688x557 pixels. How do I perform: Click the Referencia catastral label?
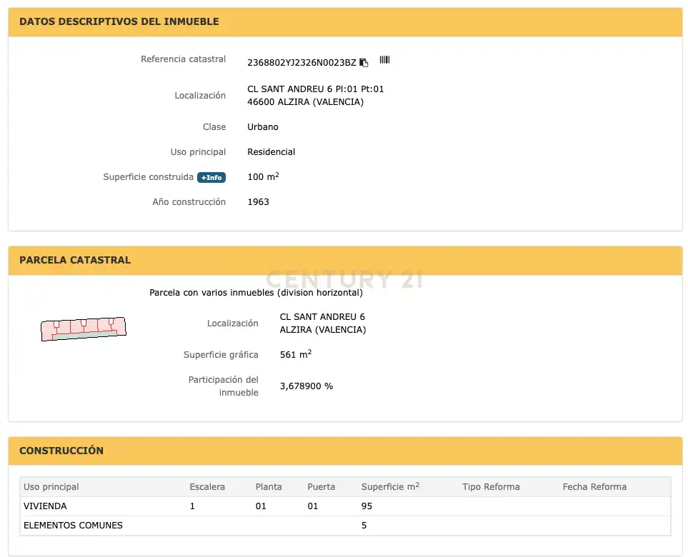(x=184, y=59)
